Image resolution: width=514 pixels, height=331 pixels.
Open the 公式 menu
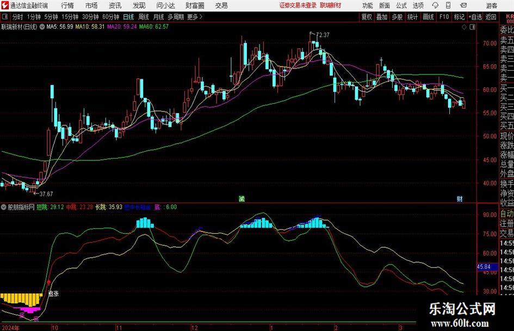click(x=401, y=5)
